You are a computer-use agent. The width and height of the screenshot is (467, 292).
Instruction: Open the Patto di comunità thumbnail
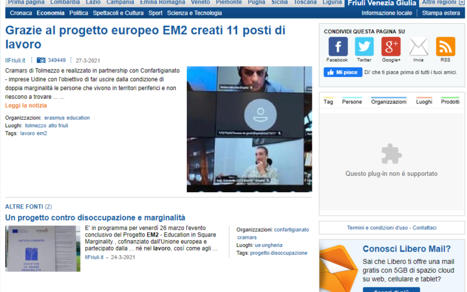click(43, 249)
